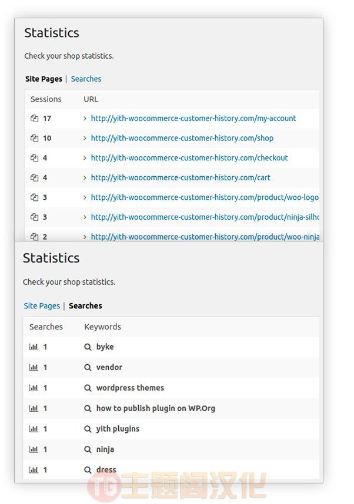Click the URL column header
354x504 pixels.
pyautogui.click(x=91, y=99)
